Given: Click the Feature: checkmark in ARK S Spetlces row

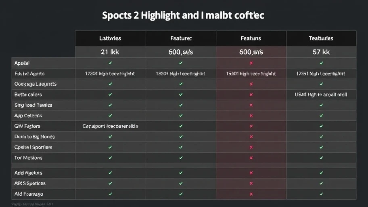Looking at the screenshot, I should pos(181,183).
